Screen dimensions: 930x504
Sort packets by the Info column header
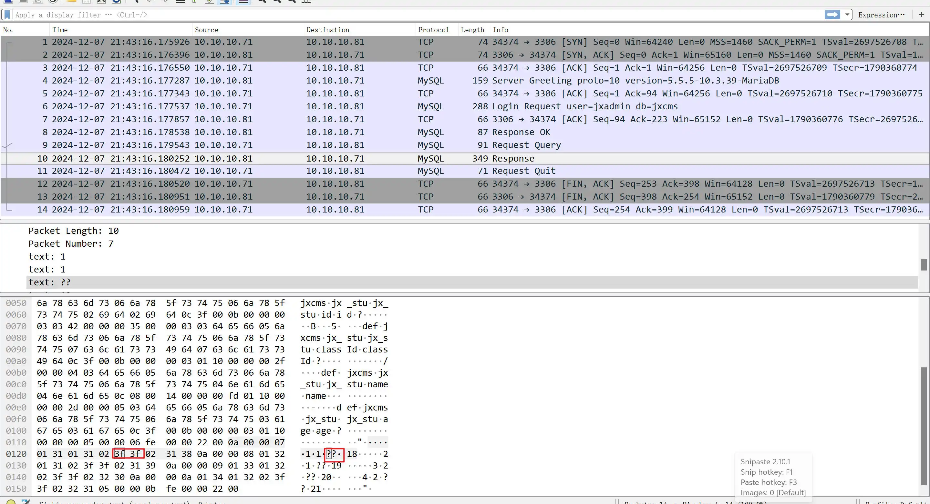[501, 30]
